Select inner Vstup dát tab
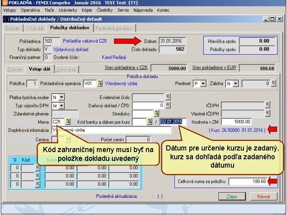287x215 pixels. pos(39,69)
